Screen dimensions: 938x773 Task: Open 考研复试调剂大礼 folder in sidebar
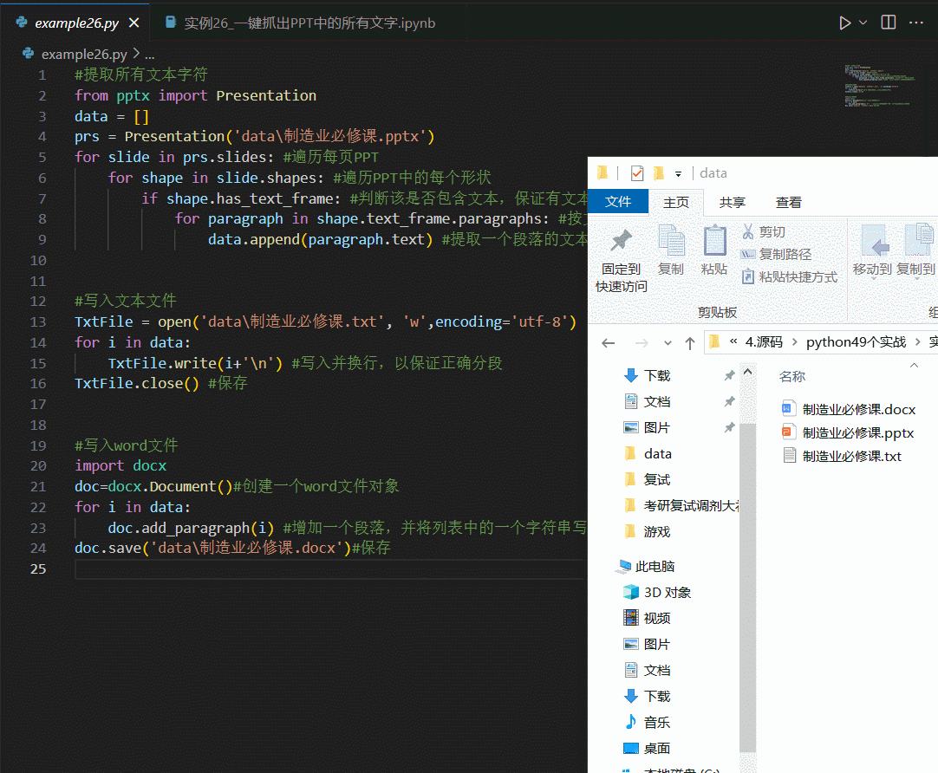[691, 506]
